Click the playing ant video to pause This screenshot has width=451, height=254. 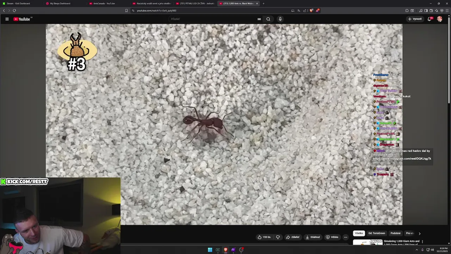coord(224,124)
